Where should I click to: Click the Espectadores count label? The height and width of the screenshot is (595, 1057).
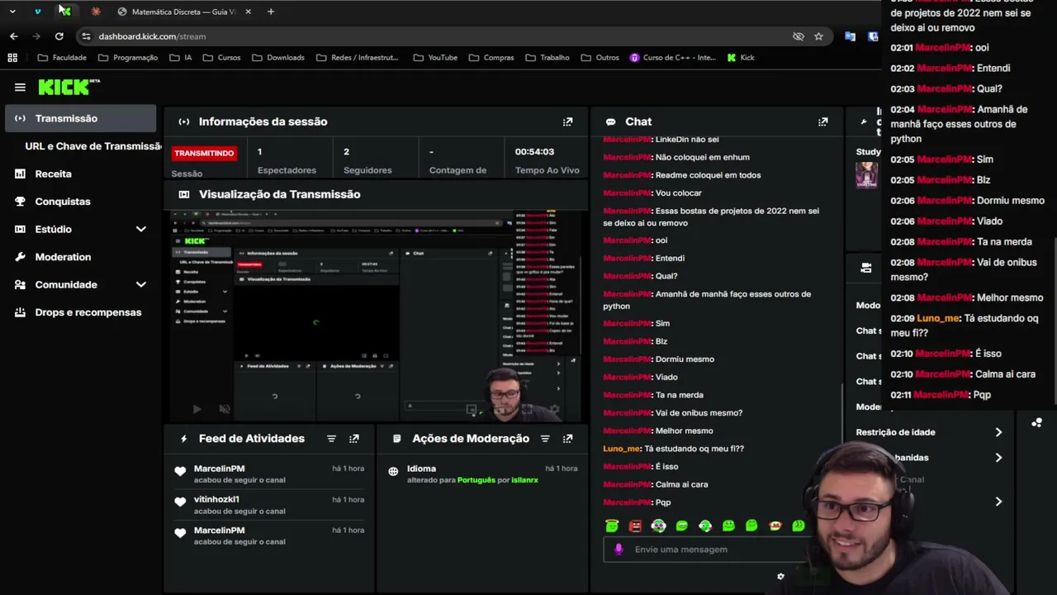point(287,170)
